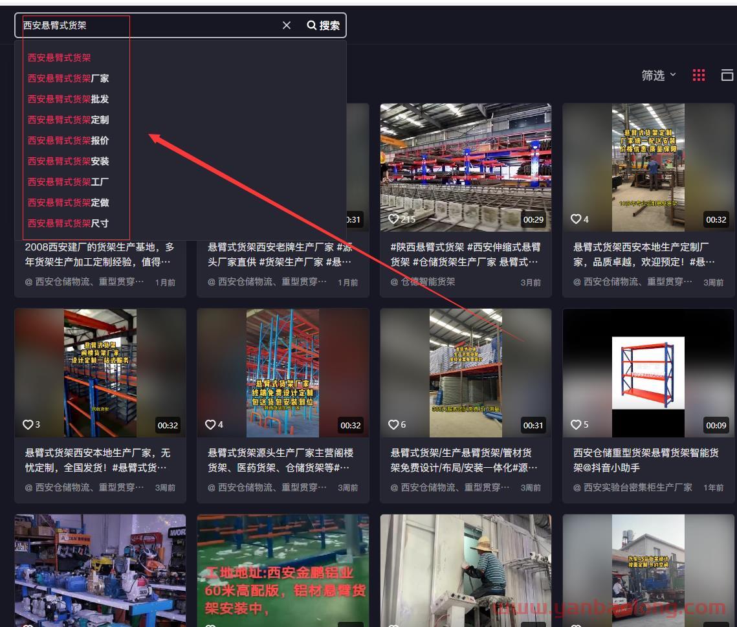Click heart on the 3-likes video

tap(28, 424)
